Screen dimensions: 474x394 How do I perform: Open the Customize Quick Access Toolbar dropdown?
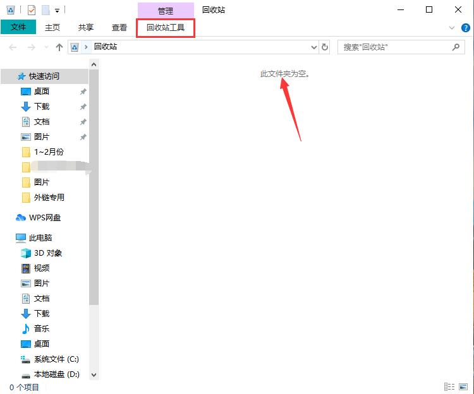57,11
